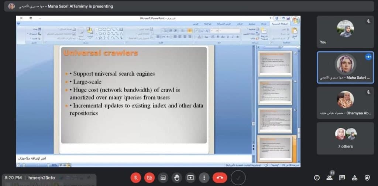Turn on the camera button
The width and height of the screenshot is (378, 186).
point(150,178)
